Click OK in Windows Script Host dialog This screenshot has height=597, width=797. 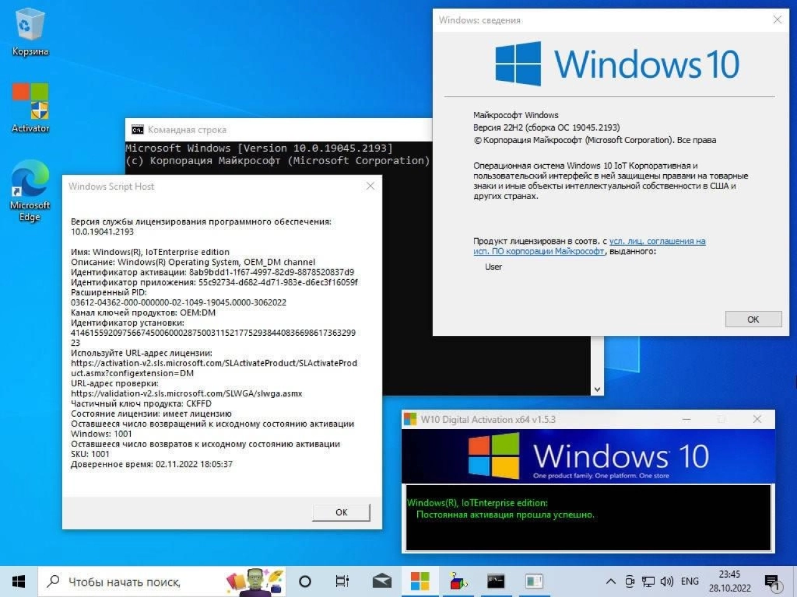pos(341,512)
